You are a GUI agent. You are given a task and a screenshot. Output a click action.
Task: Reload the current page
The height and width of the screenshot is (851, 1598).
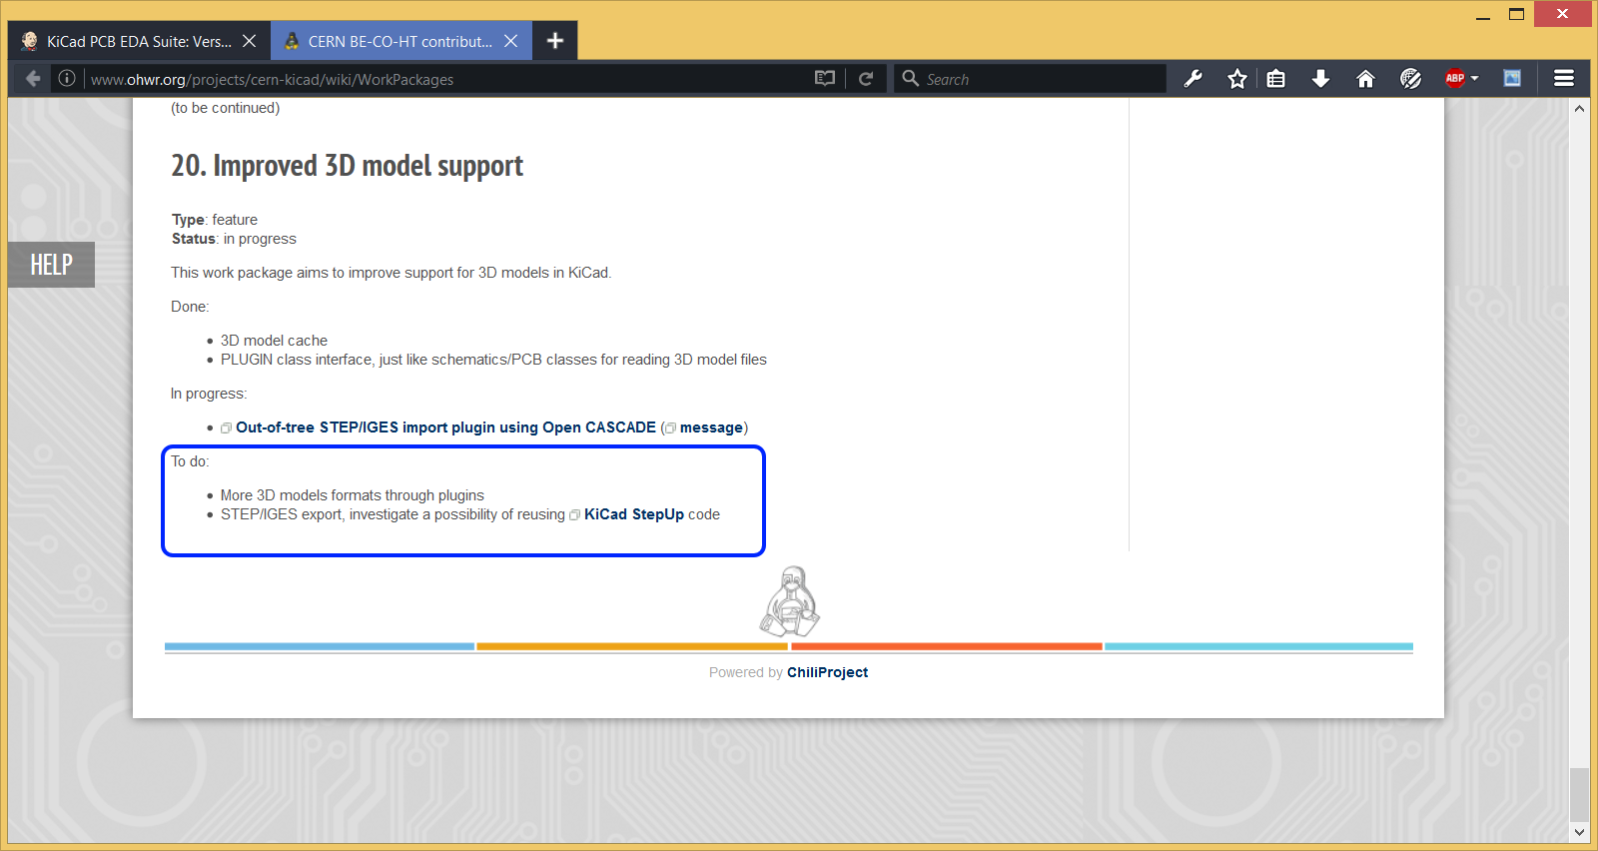click(x=866, y=79)
